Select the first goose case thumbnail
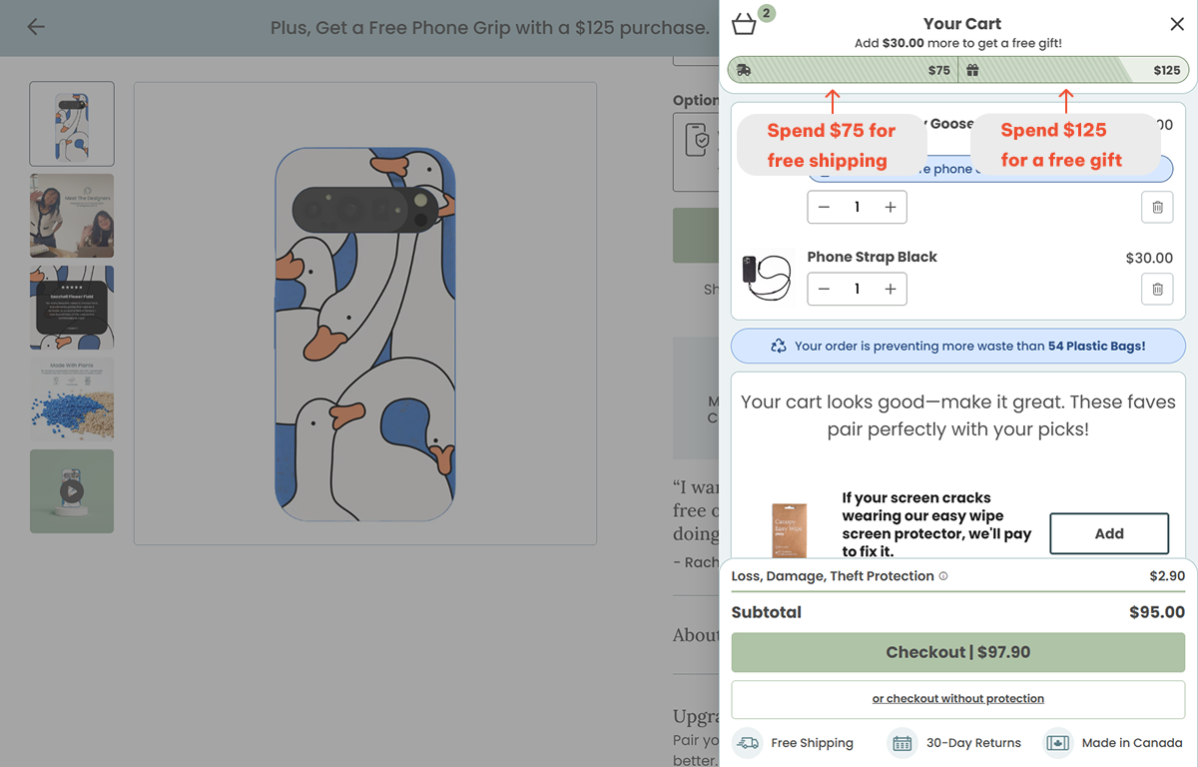1198x767 pixels. [x=72, y=124]
